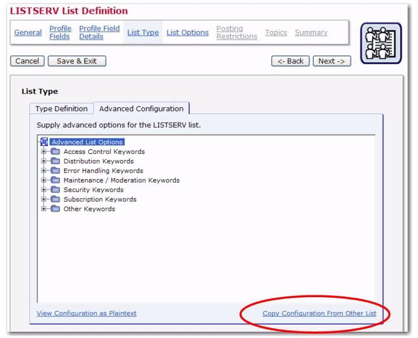Image resolution: width=418 pixels, height=338 pixels.
Task: Click the Distribution Keywords folder icon
Action: pyautogui.click(x=55, y=161)
